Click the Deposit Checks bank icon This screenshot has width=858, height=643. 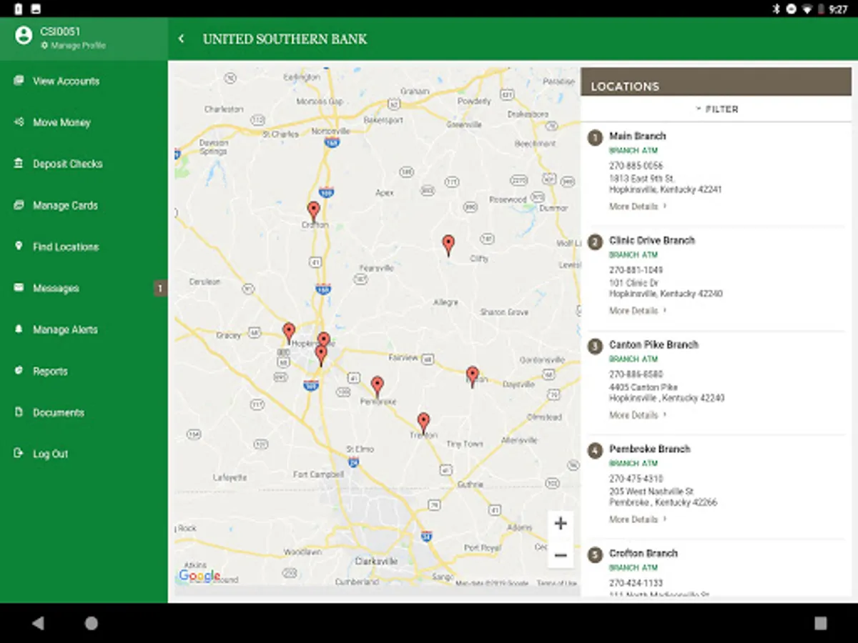tap(19, 164)
